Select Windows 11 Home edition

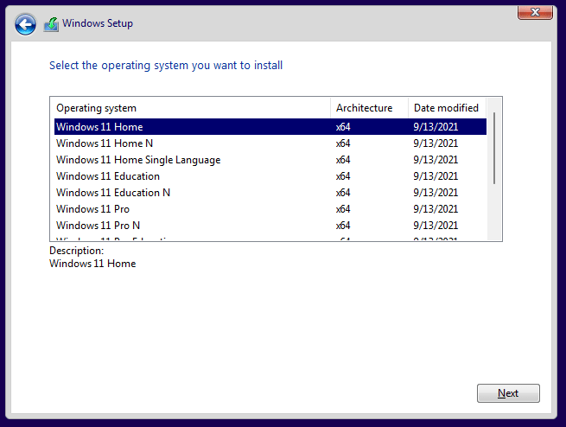pos(99,127)
